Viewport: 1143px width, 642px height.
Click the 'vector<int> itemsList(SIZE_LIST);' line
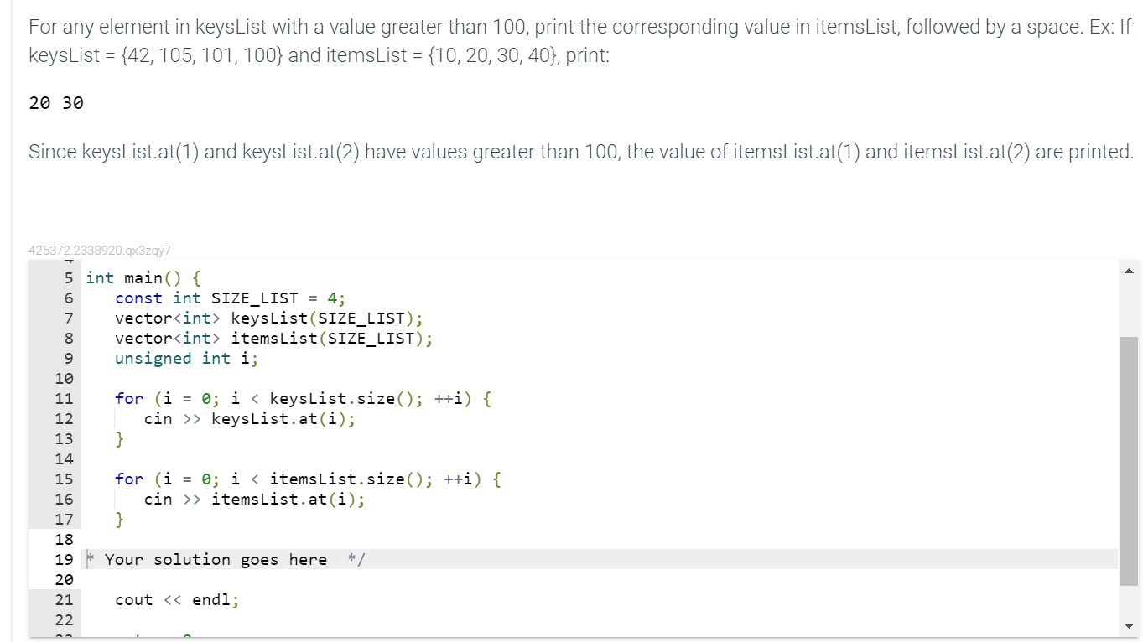274,338
